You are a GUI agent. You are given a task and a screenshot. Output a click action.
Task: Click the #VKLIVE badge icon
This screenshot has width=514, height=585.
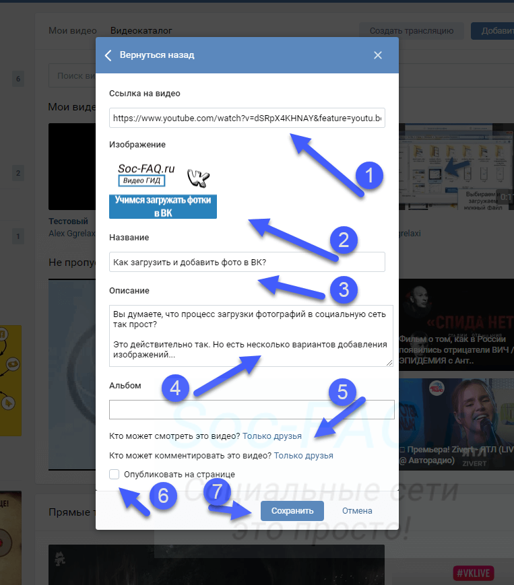coord(474,573)
